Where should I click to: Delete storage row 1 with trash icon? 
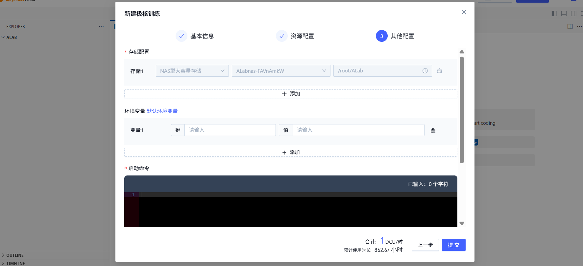pyautogui.click(x=440, y=71)
